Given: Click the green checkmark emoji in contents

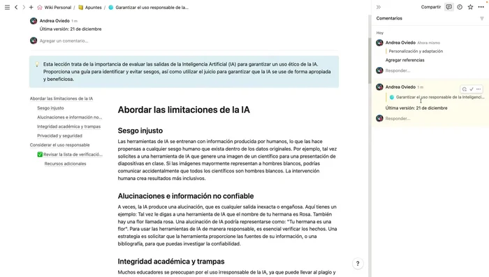Looking at the screenshot, I should [40, 154].
